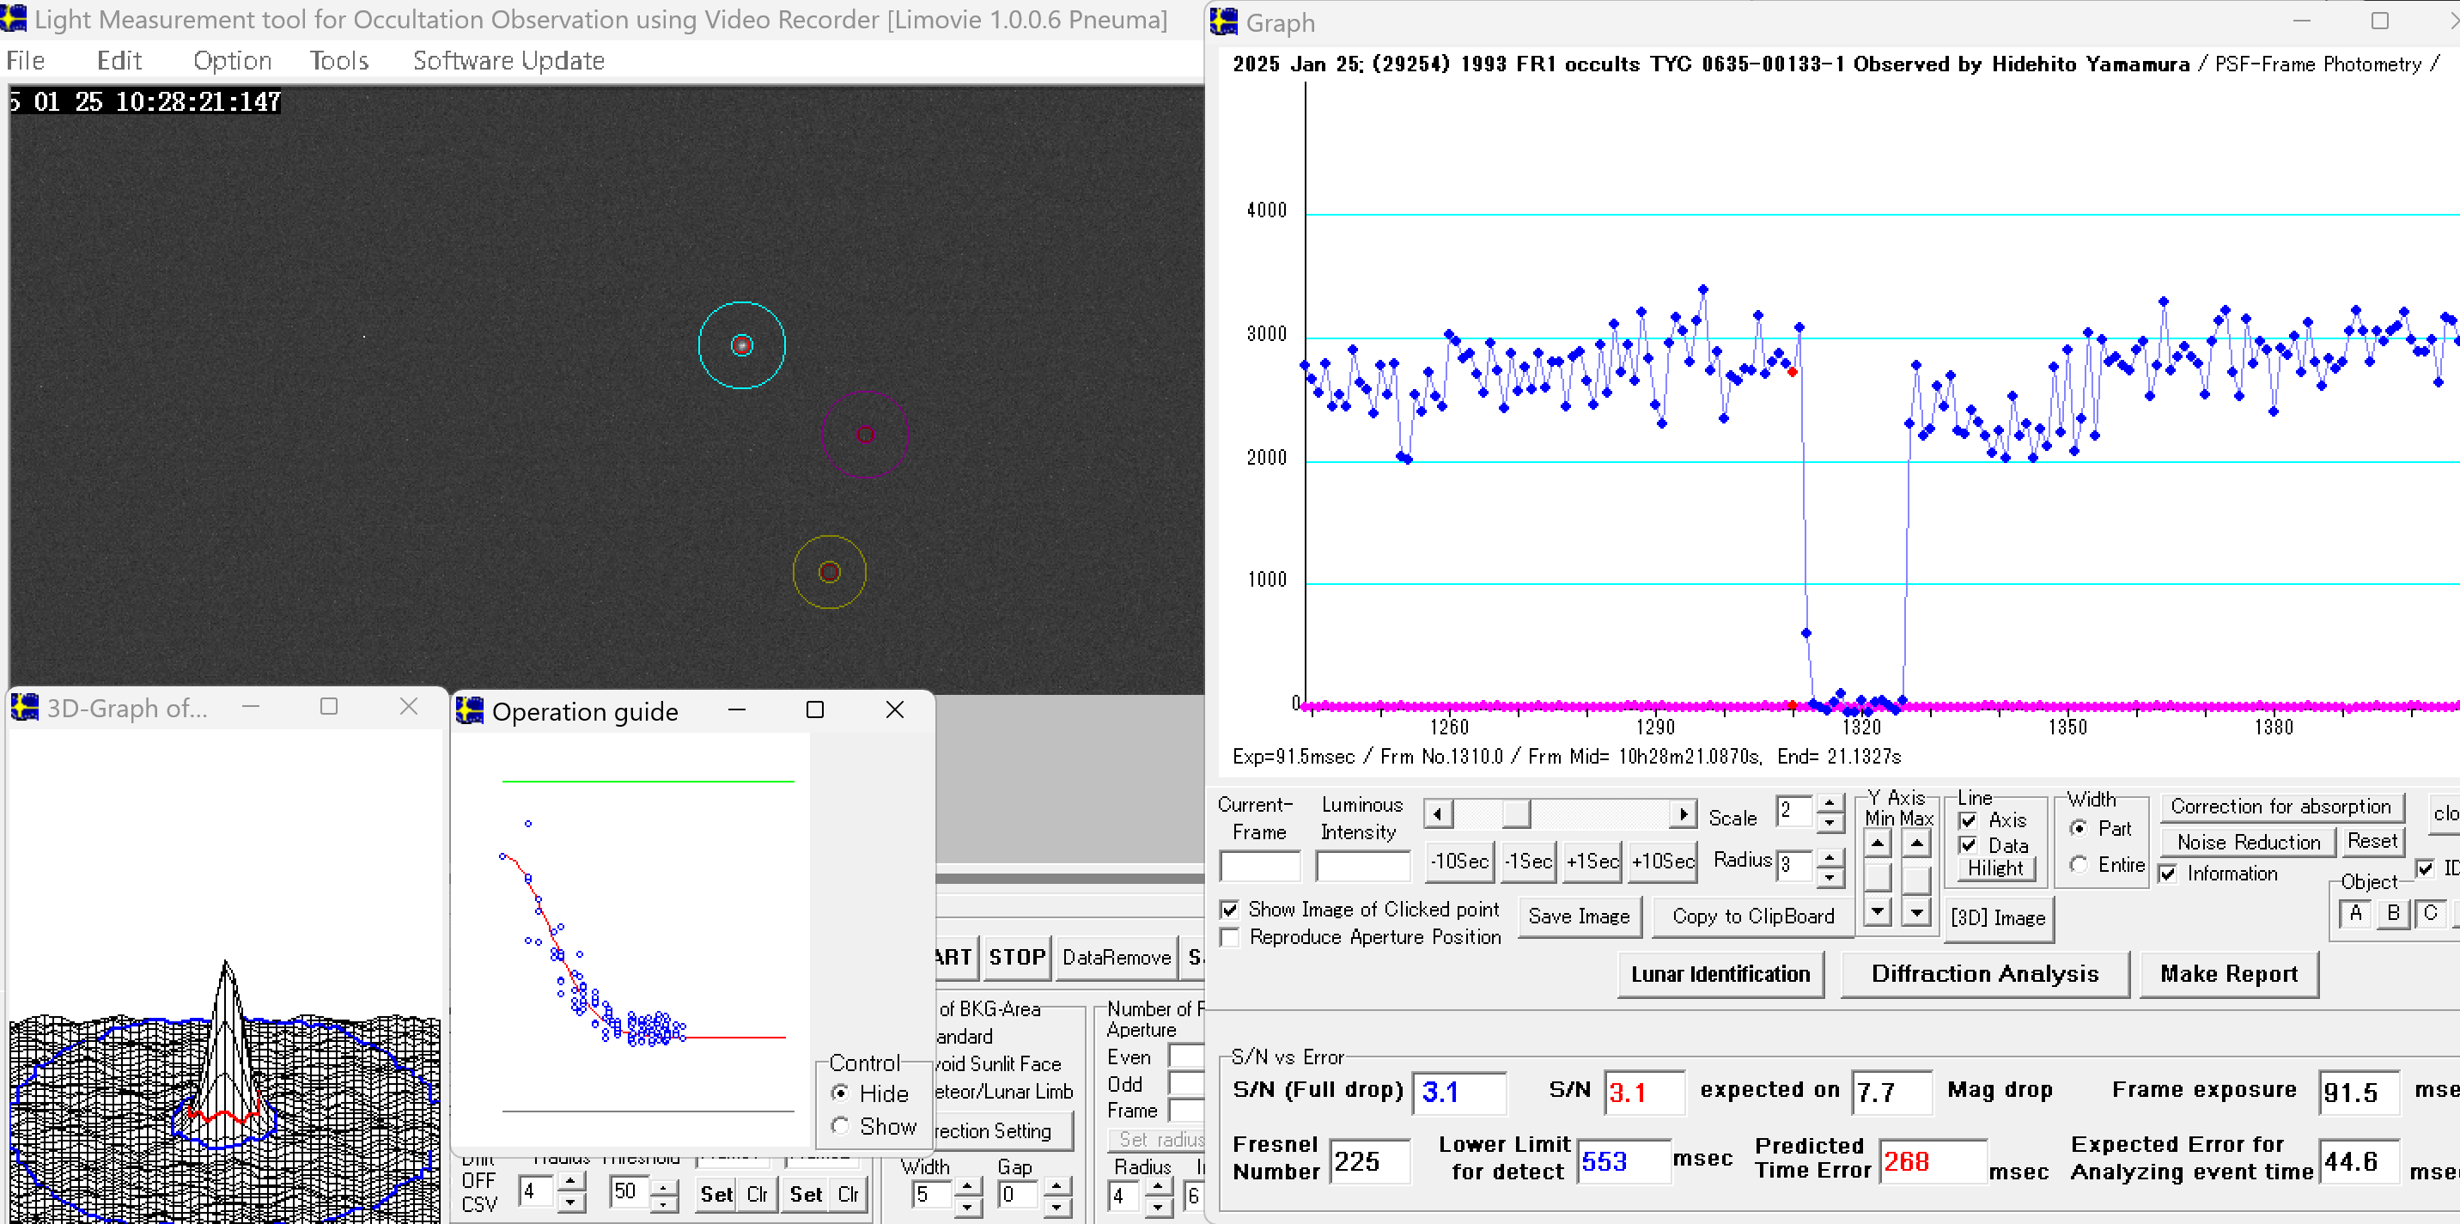
Task: Click the 3D-Graph window title icon
Action: pyautogui.click(x=25, y=708)
